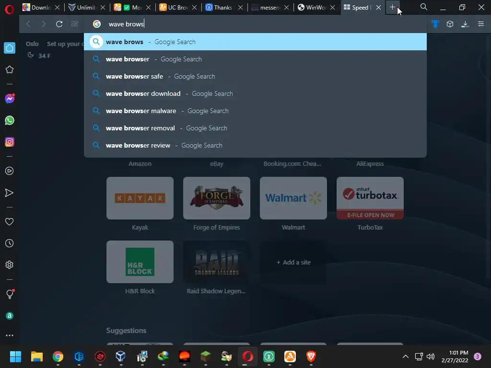Open the Player sidebar icon

[10, 171]
